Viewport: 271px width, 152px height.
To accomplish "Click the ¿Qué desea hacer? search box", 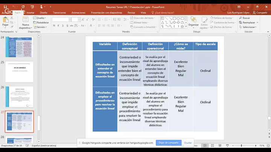I will pos(163,13).
